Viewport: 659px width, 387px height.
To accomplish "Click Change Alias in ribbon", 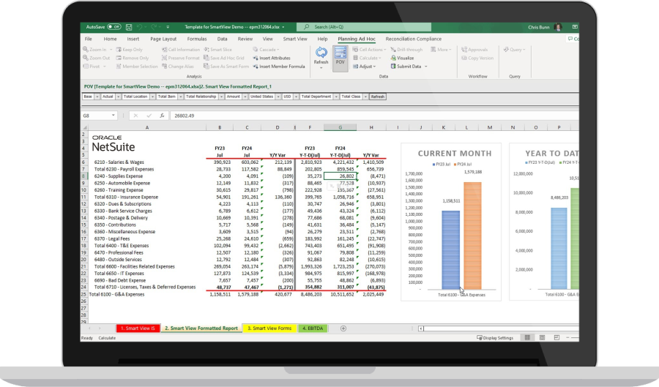I will (178, 67).
